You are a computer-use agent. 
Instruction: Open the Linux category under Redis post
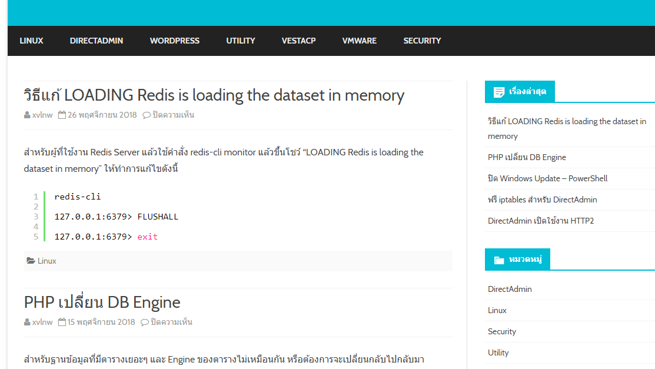[x=47, y=261]
